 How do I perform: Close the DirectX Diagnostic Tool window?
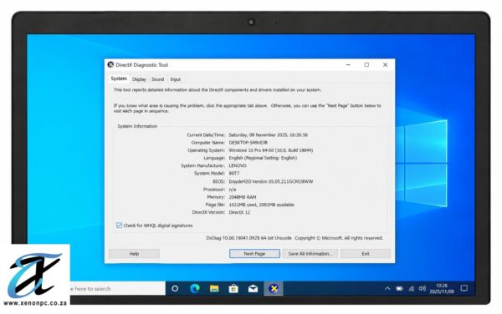pos(385,65)
